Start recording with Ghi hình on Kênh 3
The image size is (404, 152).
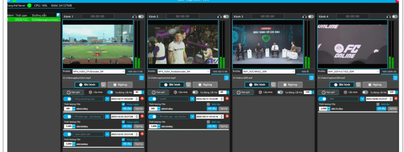pyautogui.click(x=257, y=85)
